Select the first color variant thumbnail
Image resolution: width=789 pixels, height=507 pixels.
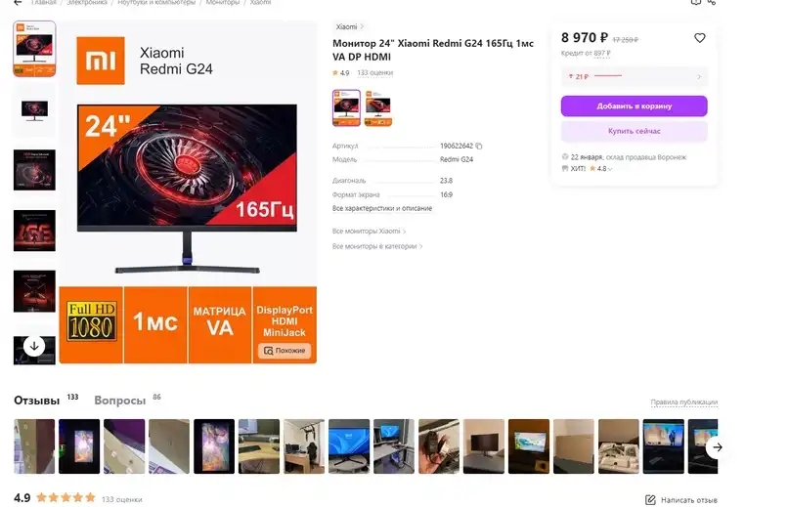(346, 107)
